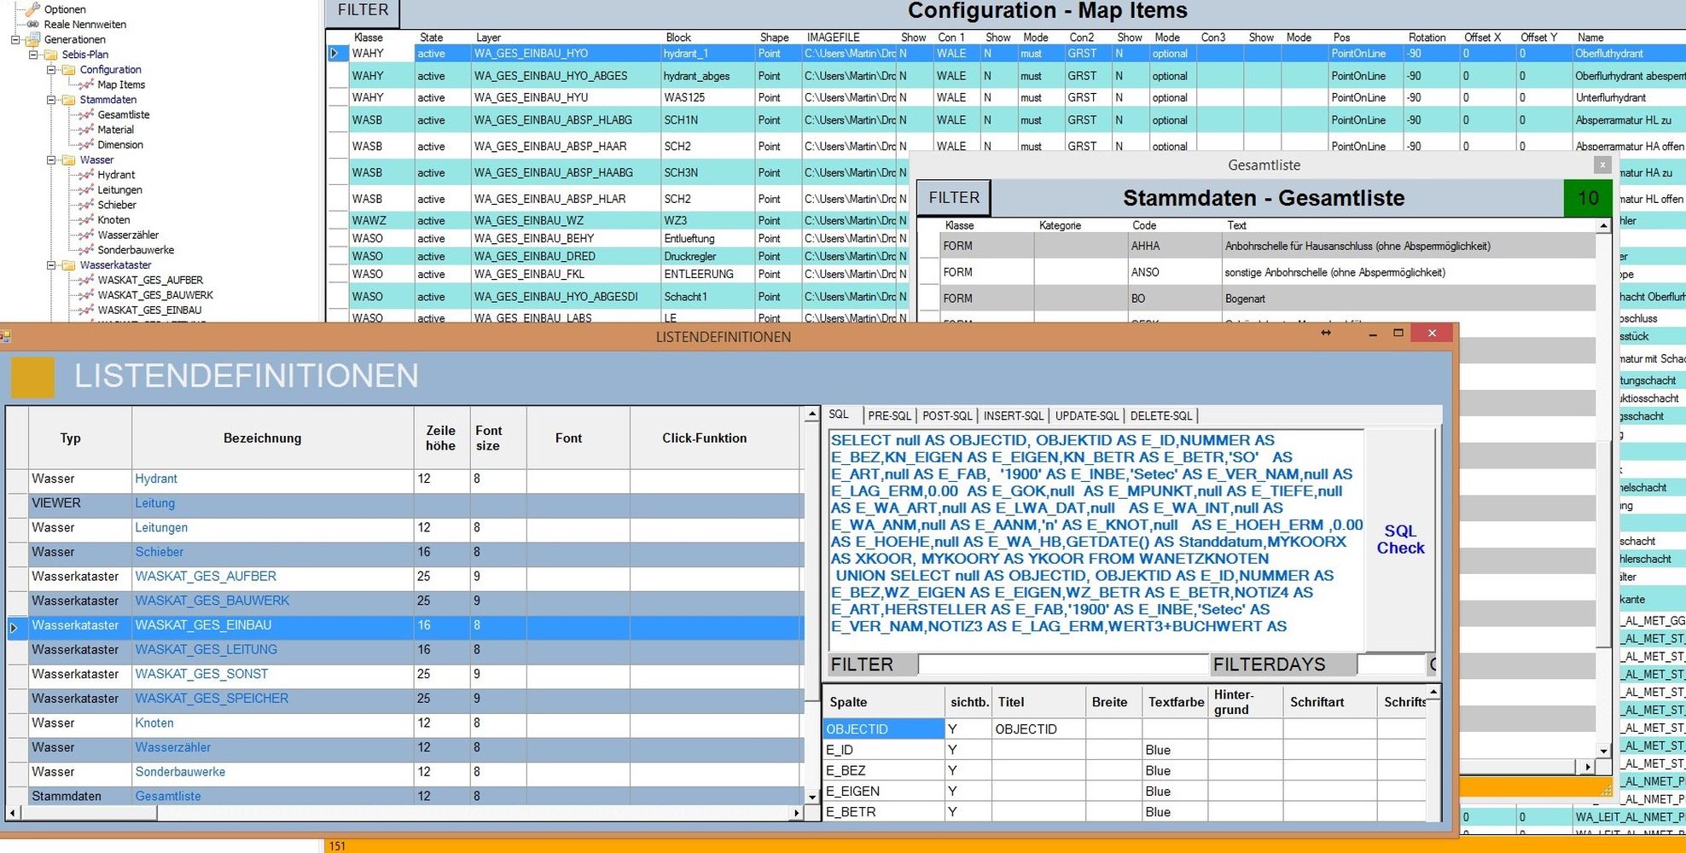This screenshot has width=1686, height=853.
Task: Click the WASKAT_GES_LEITUNG list link
Action: pyautogui.click(x=206, y=650)
